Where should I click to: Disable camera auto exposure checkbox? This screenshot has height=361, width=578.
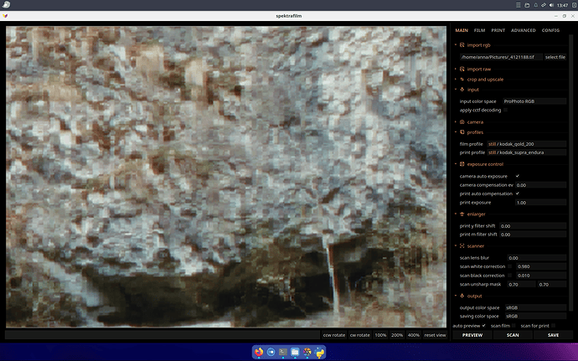tap(518, 176)
